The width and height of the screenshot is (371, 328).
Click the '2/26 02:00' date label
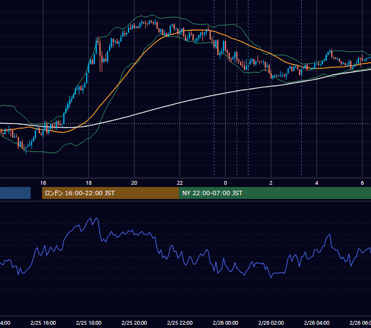coord(271,323)
